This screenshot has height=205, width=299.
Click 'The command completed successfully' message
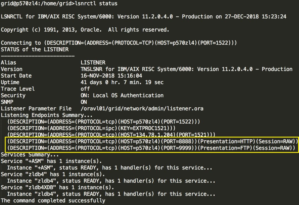tap(53, 201)
